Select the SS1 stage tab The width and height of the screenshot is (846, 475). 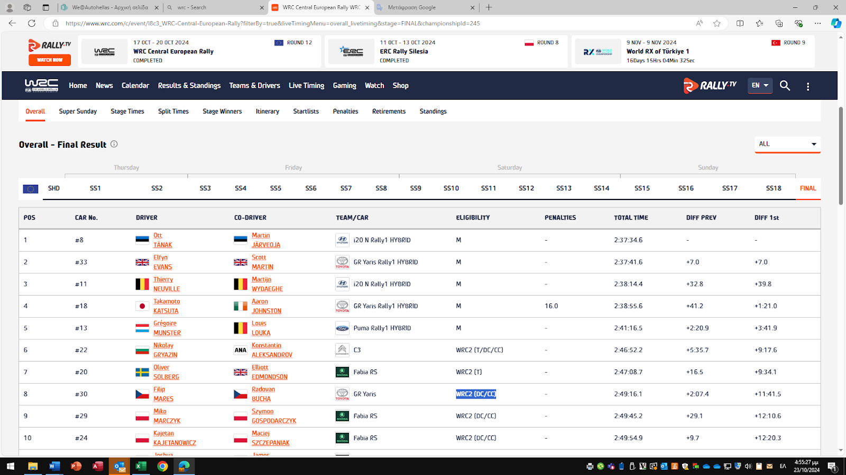(95, 188)
